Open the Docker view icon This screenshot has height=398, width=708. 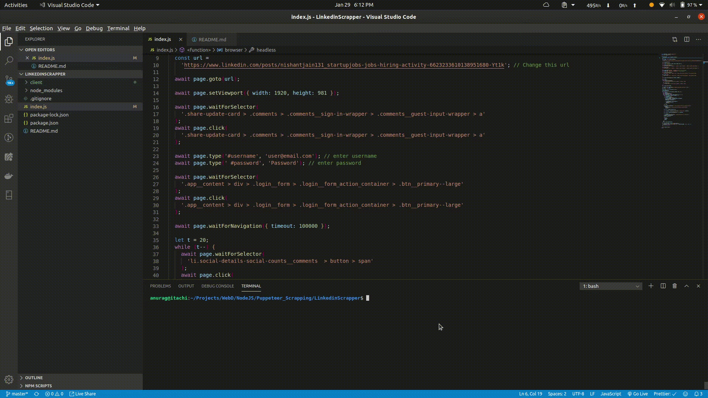pos(9,176)
